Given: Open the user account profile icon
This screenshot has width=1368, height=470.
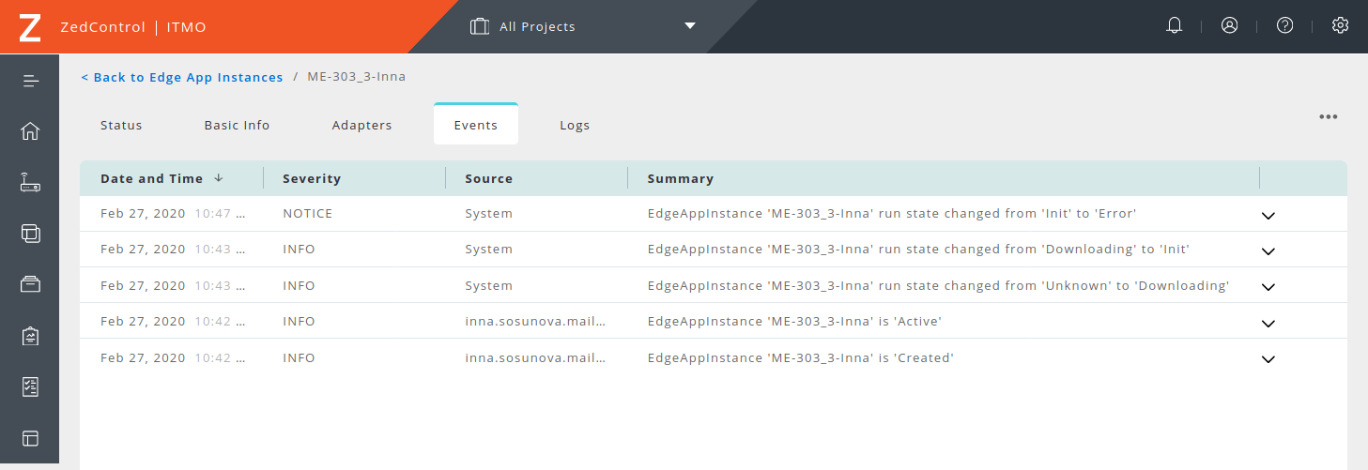Looking at the screenshot, I should (x=1229, y=26).
